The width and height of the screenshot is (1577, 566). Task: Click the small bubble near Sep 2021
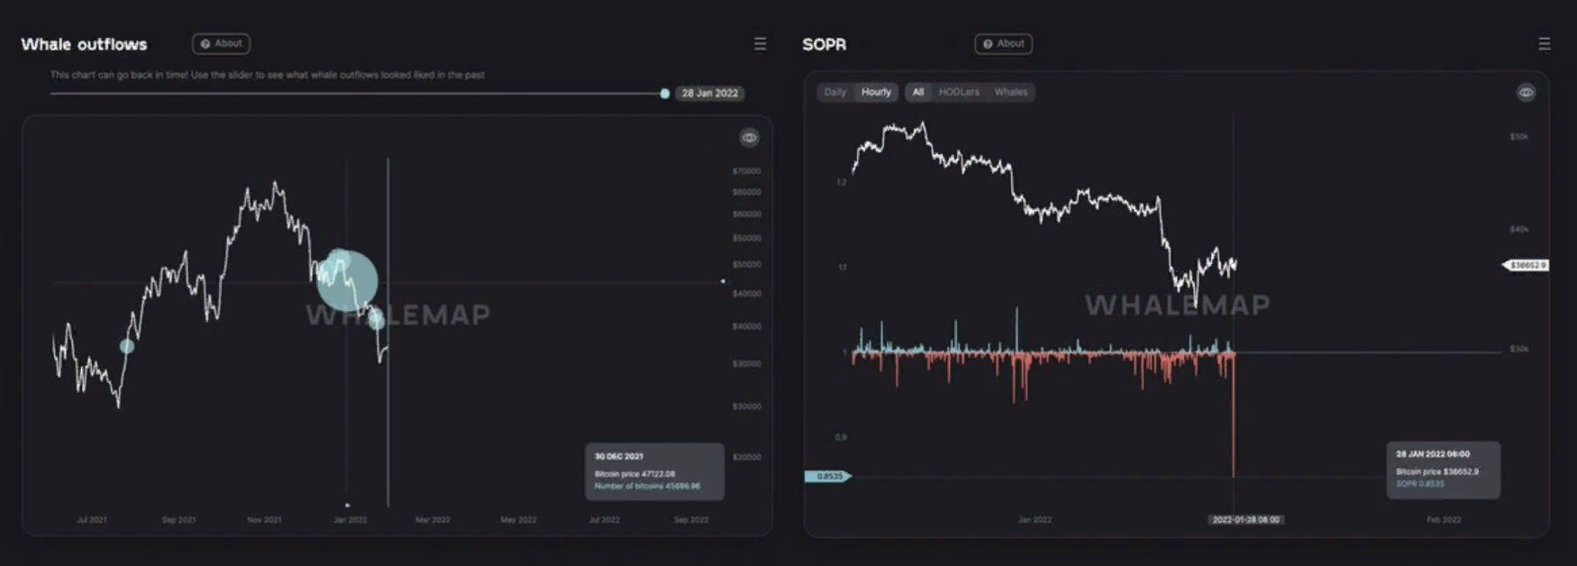[x=127, y=346]
